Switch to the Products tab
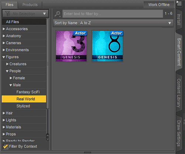The width and height of the screenshot is (185, 154). click(30, 5)
